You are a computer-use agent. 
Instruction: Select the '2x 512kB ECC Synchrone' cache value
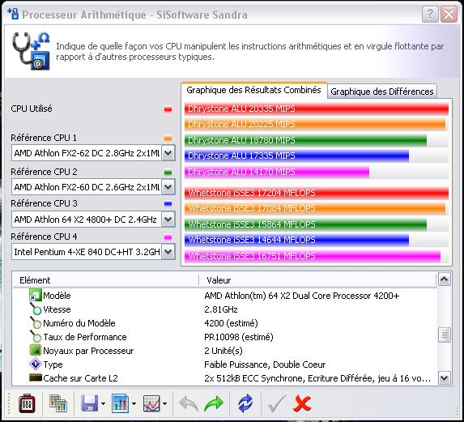coord(317,378)
